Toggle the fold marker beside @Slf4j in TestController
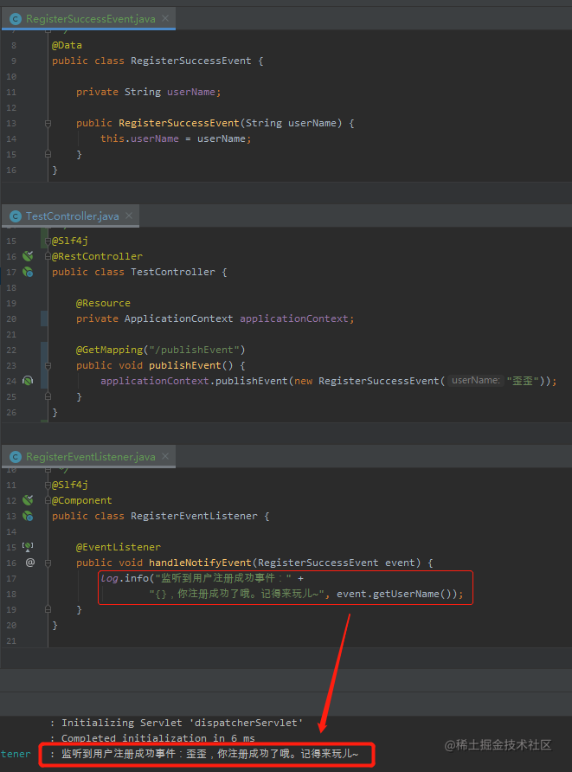The width and height of the screenshot is (572, 772). (48, 241)
